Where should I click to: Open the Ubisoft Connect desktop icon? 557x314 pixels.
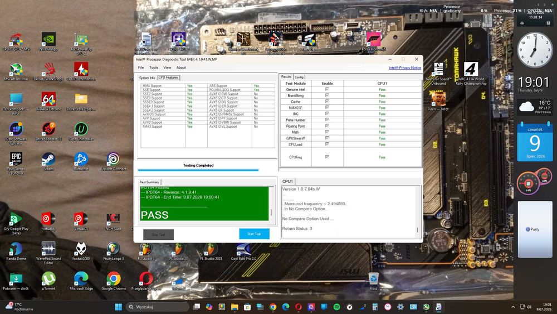point(114,161)
